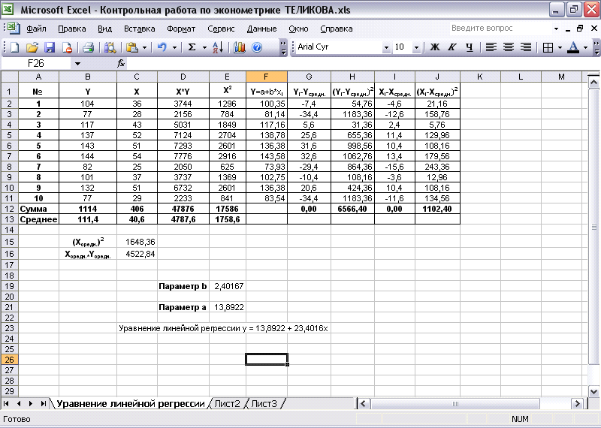Click the Permission document icon
This screenshot has height=428, width=601.
click(x=67, y=47)
